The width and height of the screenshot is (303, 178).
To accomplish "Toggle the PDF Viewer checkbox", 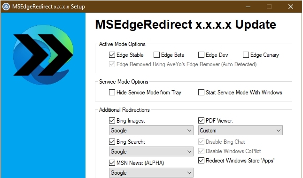I will pyautogui.click(x=201, y=121).
